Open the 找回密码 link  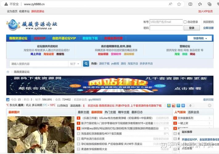(x=208, y=22)
